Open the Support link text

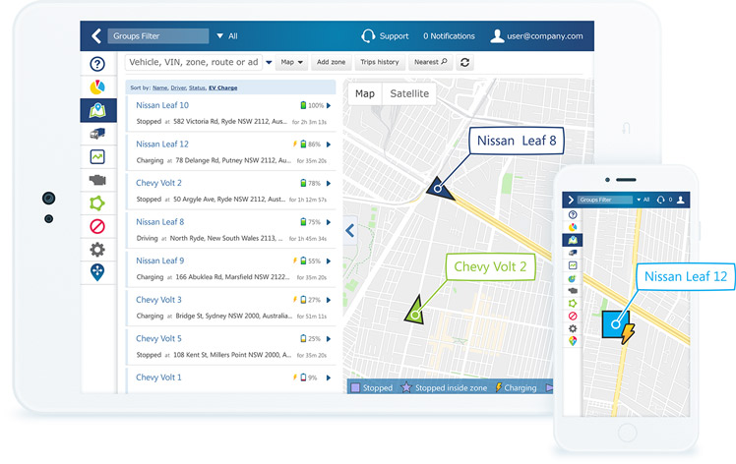[394, 36]
